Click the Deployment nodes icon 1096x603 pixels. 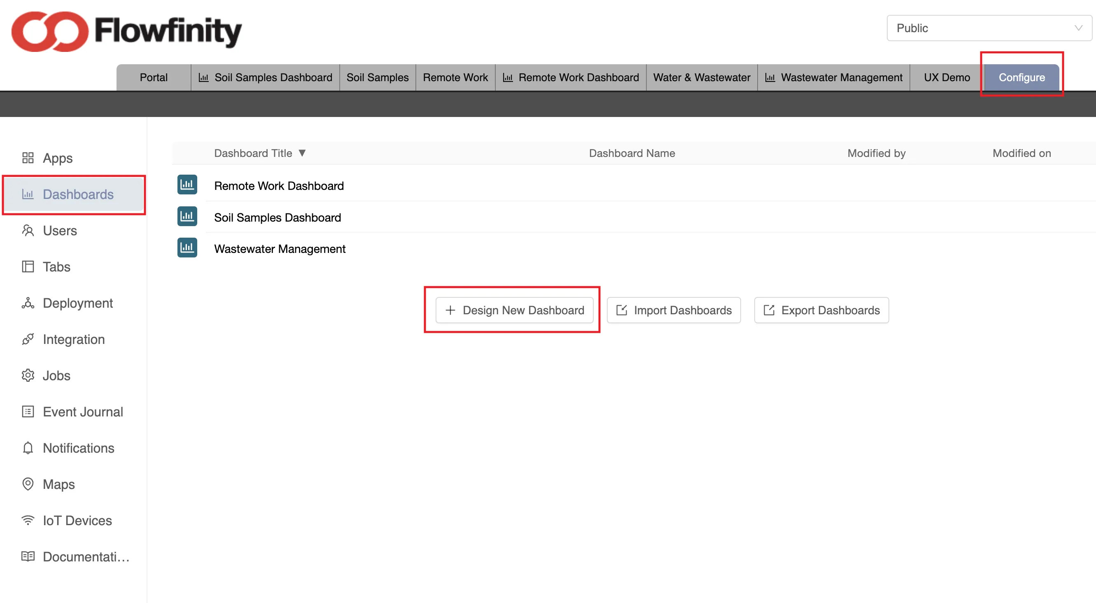coord(28,303)
